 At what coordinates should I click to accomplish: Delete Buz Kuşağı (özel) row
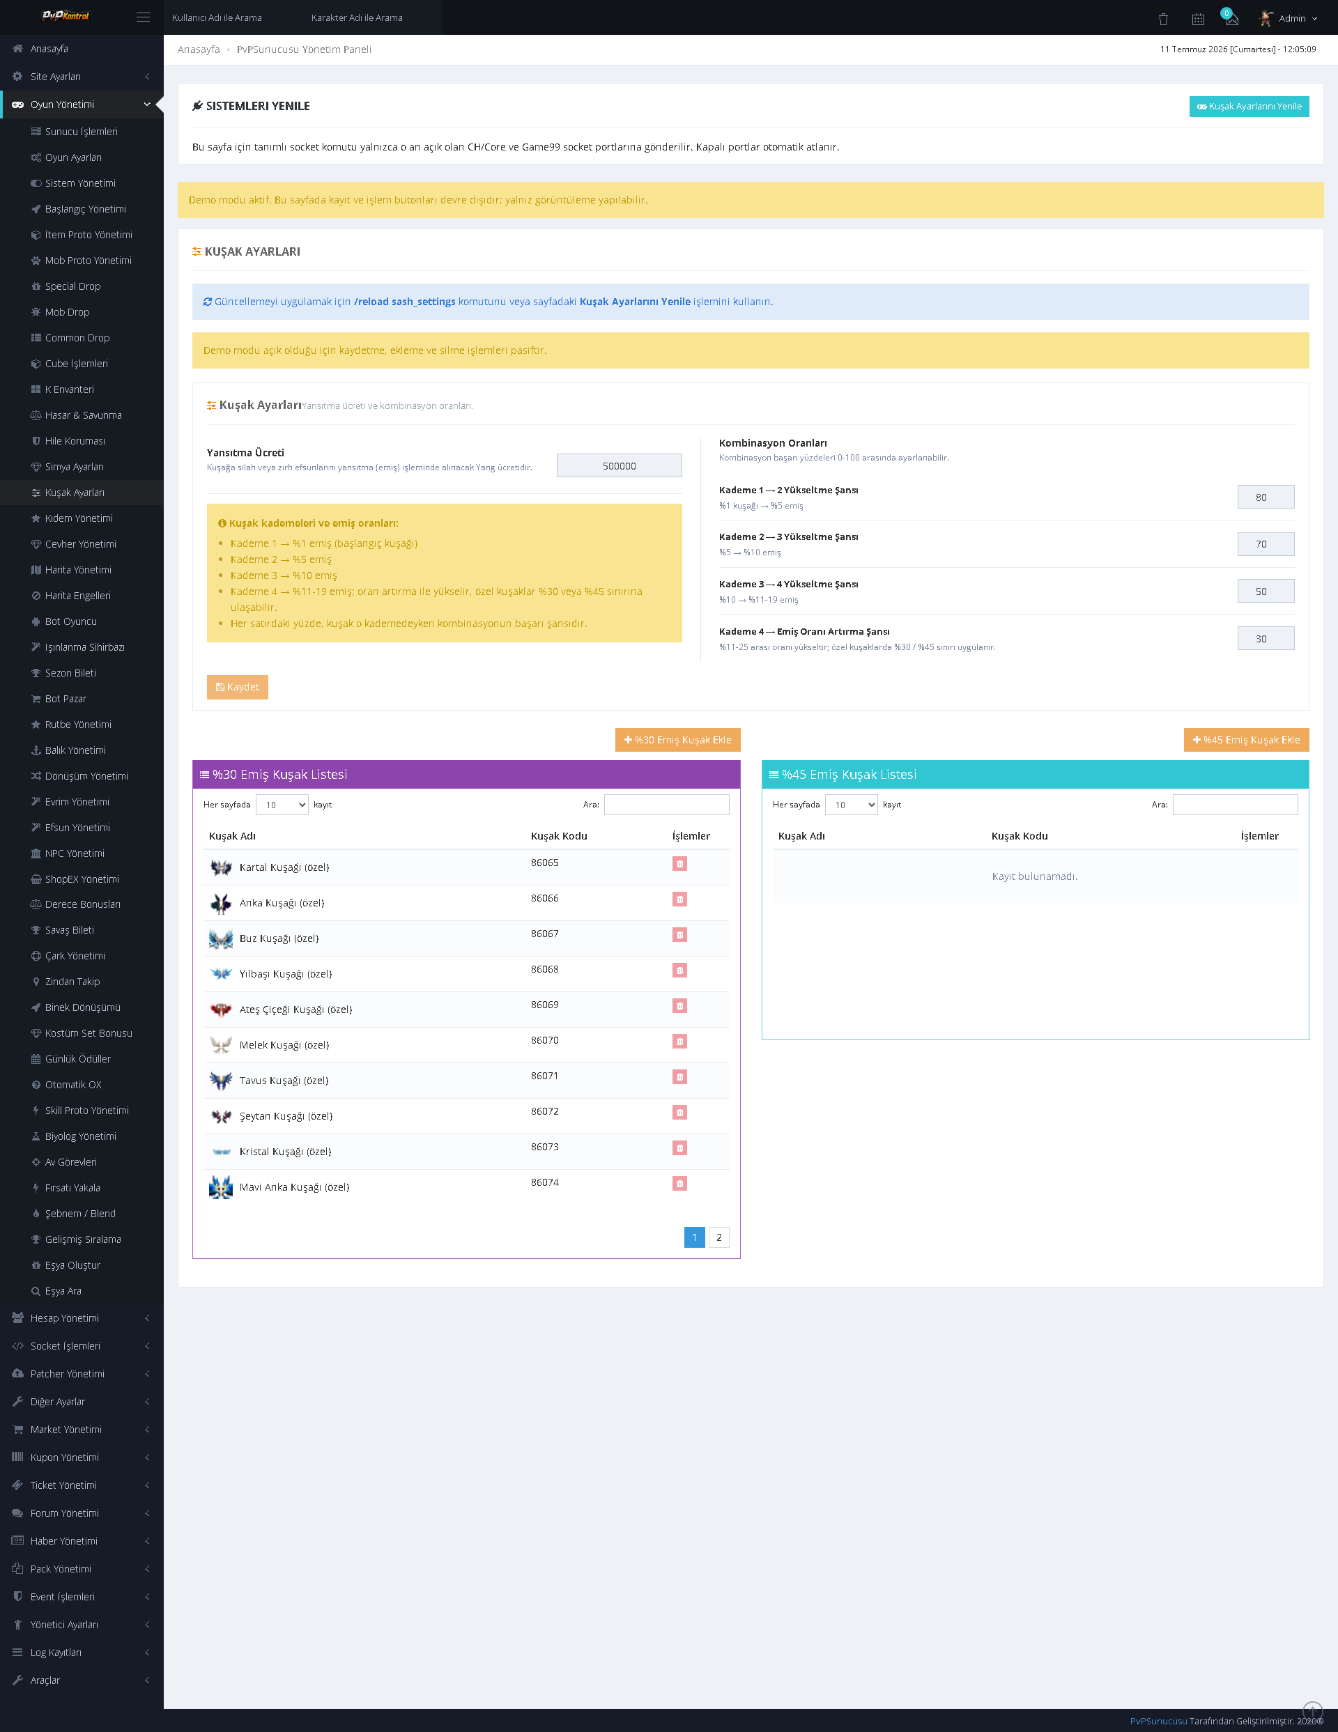tap(679, 935)
